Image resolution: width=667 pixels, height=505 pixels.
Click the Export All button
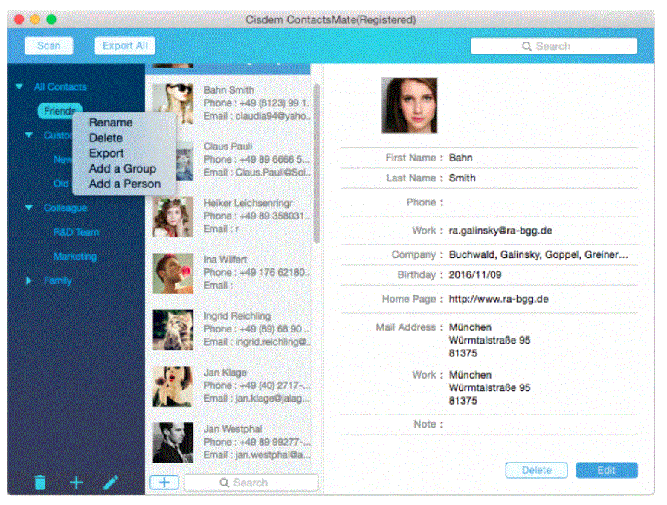click(x=125, y=45)
